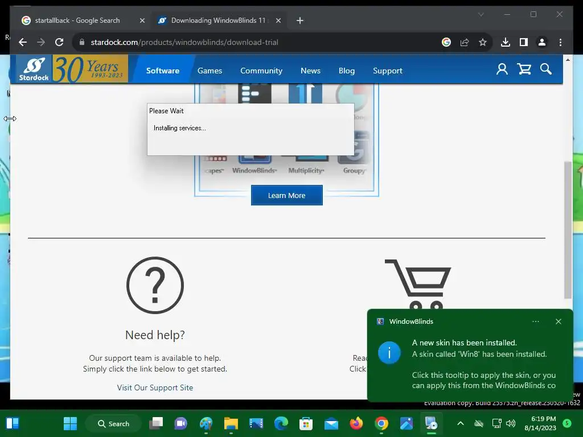The image size is (583, 437).
Task: Go to the News section
Action: [x=310, y=71]
